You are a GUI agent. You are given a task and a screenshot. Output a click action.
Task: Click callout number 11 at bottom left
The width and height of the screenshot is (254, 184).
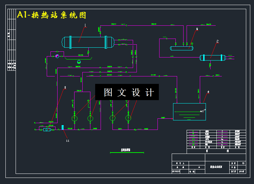point(68,141)
